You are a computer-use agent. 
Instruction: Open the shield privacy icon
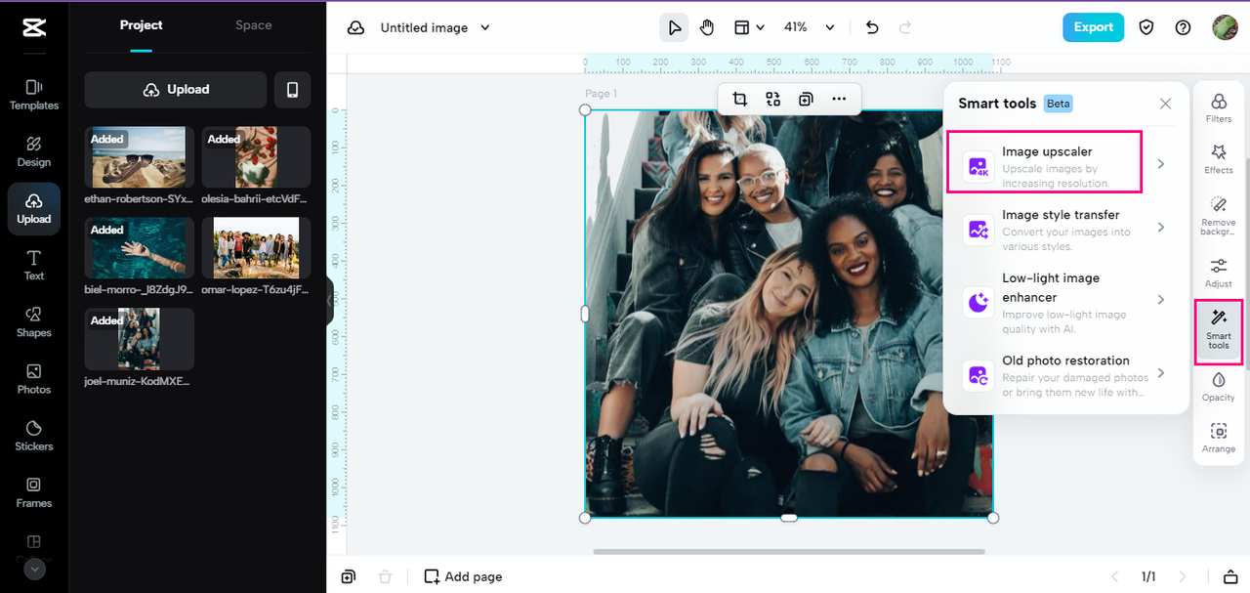pyautogui.click(x=1146, y=27)
